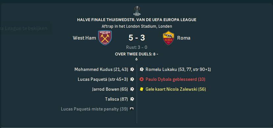Open Romelu Lukaku player profile

[x=161, y=69]
